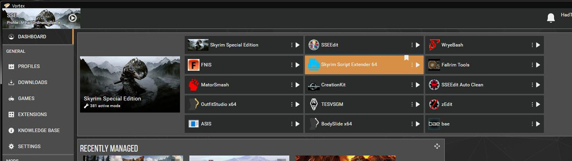Open BodySlide x64 three-dot menu
572x161 pixels.
412,124
